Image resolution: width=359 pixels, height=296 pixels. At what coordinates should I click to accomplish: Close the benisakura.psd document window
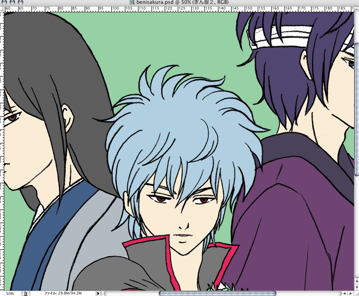tap(5, 2)
